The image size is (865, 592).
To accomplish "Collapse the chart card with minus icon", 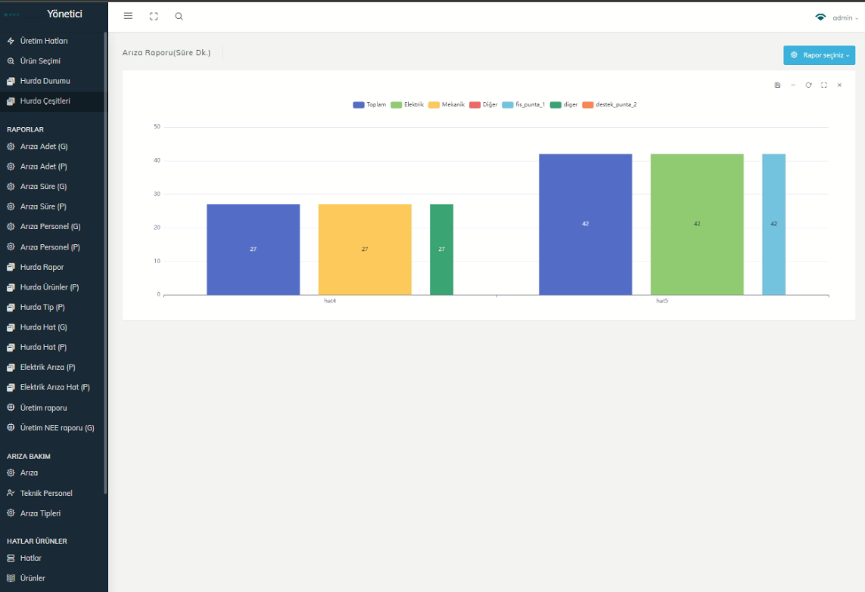I will coord(793,85).
